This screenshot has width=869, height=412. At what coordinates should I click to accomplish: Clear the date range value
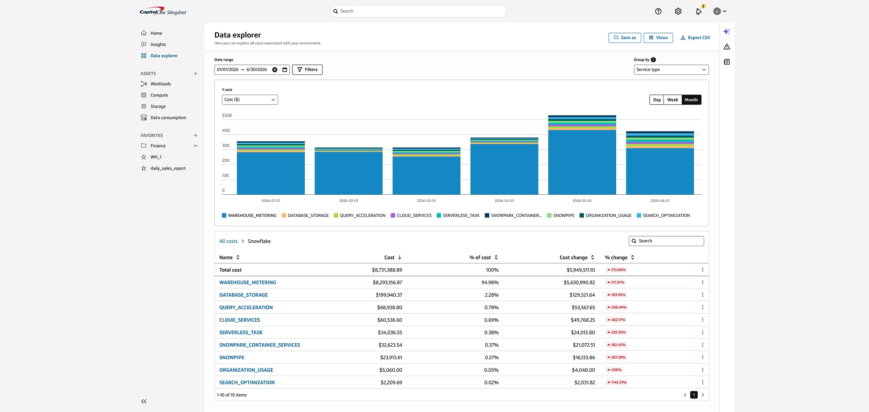pyautogui.click(x=275, y=70)
